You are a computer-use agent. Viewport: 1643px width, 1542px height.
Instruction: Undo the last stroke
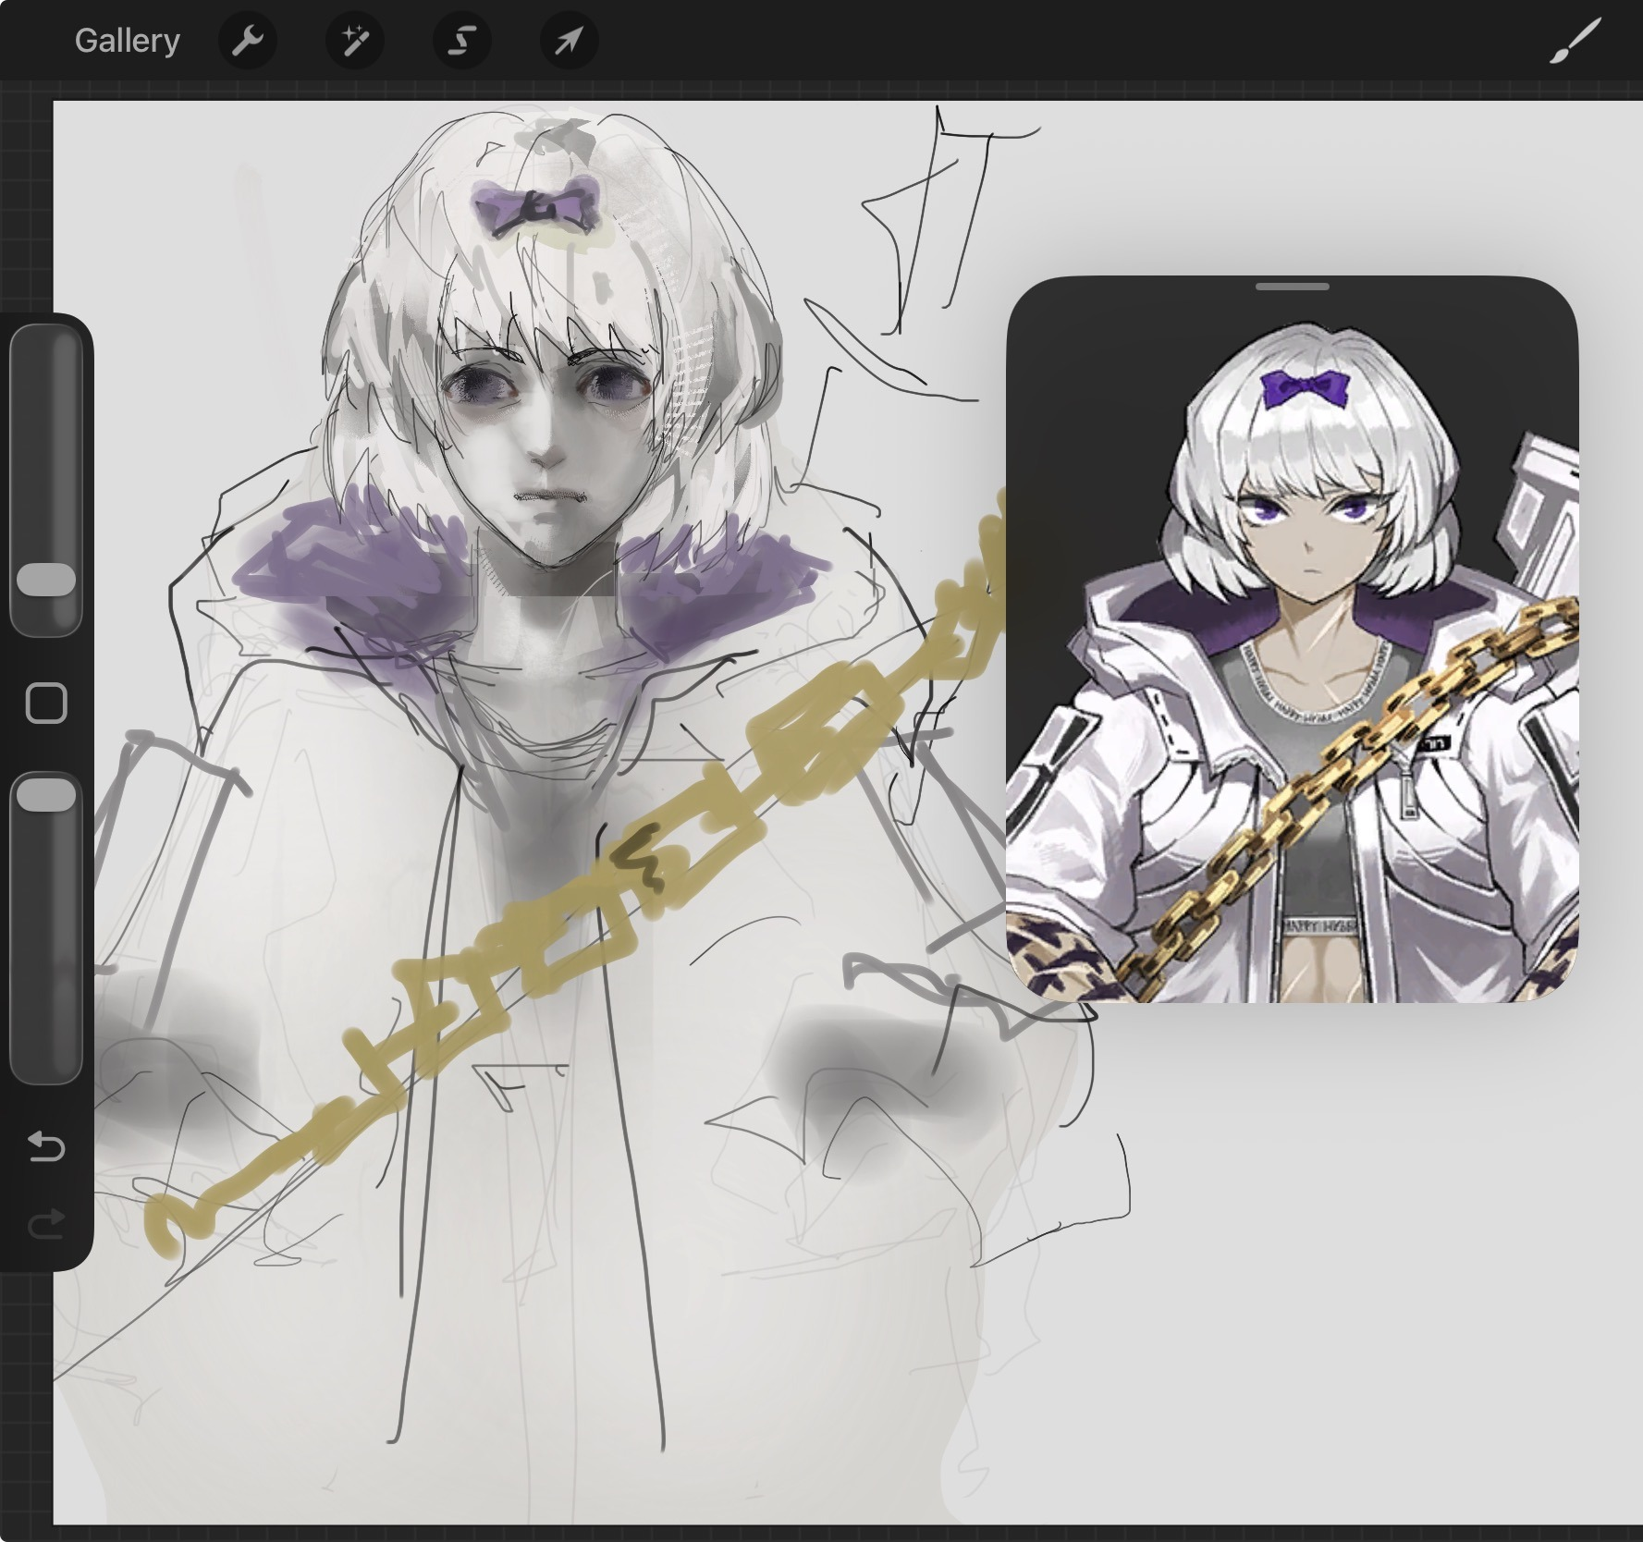point(46,1147)
